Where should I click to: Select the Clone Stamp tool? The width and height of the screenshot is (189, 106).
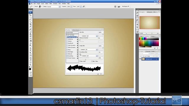coord(30,34)
